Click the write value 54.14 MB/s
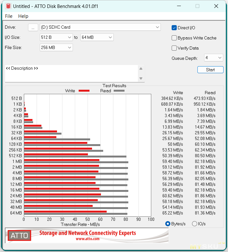Screen dimensions: 228x252 pyautogui.click(x=173, y=207)
